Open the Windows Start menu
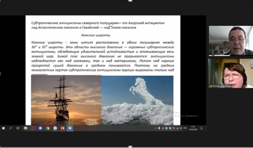253x148 pixels. tap(3, 128)
